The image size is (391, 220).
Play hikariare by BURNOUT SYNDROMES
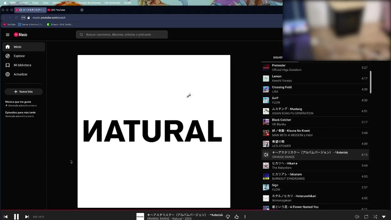click(x=315, y=176)
